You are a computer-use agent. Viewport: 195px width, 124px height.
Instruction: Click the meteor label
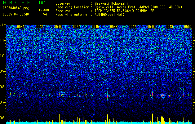pyautogui.click(x=44, y=10)
